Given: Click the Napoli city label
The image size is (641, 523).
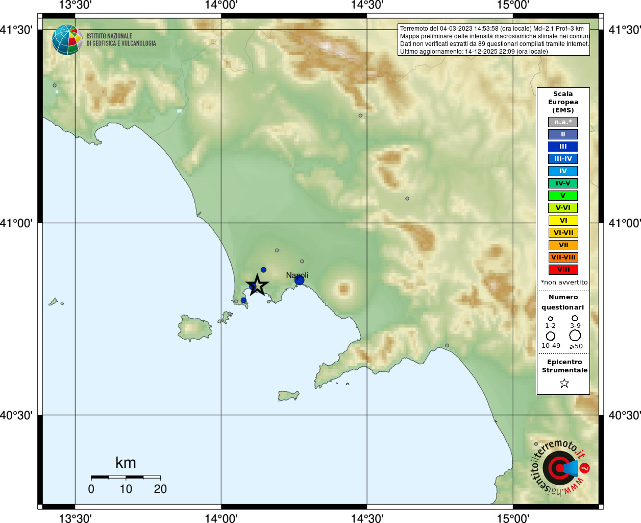Looking at the screenshot, I should pos(297,275).
